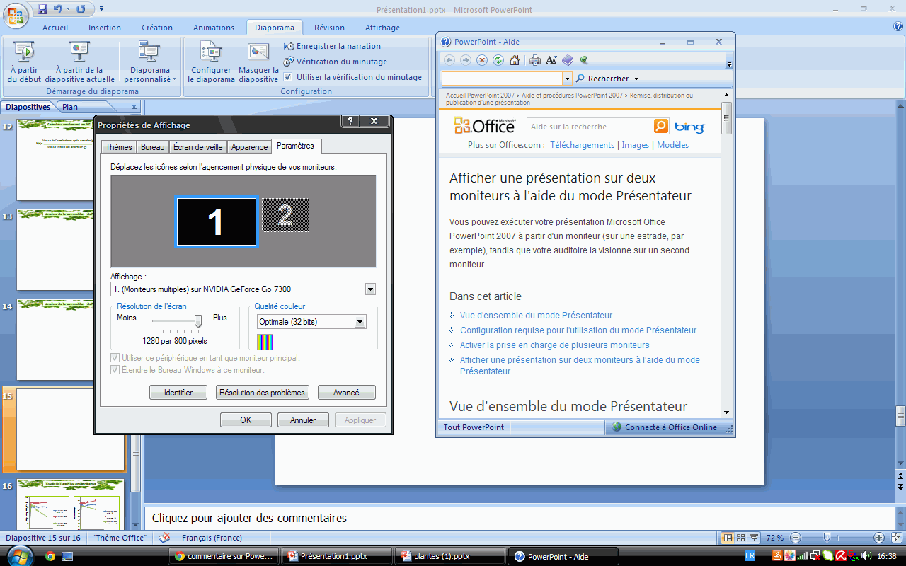Start slideshow view from the status bar
The width and height of the screenshot is (906, 566).
tap(755, 538)
